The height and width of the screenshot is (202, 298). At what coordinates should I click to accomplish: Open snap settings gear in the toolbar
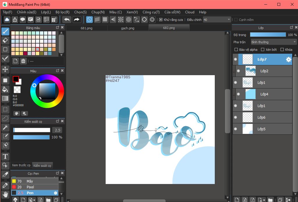coord(152,19)
